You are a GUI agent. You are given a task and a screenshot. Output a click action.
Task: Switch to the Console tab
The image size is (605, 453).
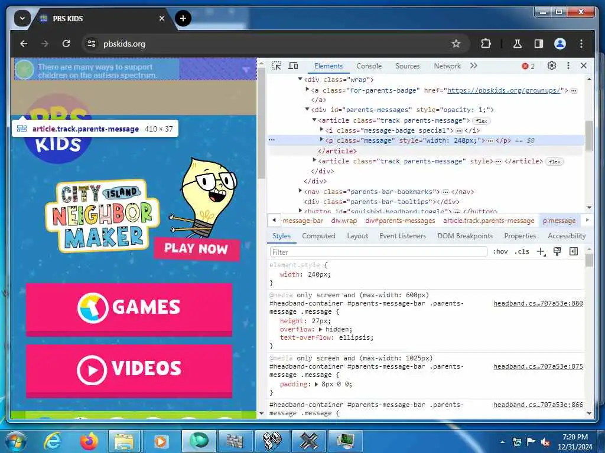(x=369, y=66)
